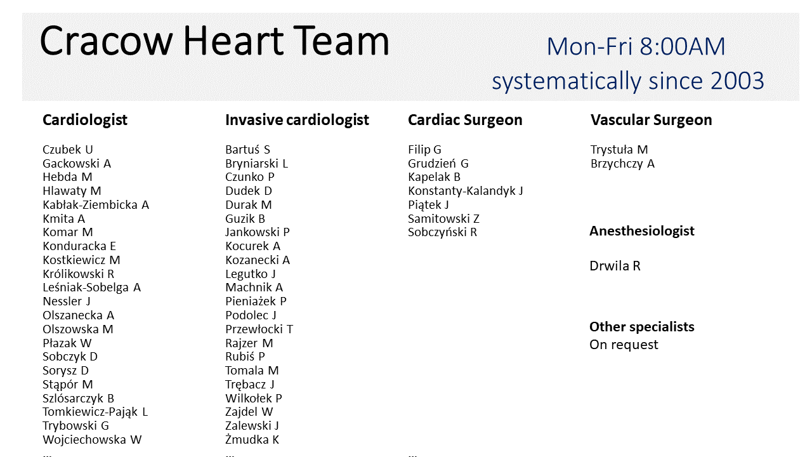
Task: Click the Cracow Heart Team title
Action: [214, 42]
